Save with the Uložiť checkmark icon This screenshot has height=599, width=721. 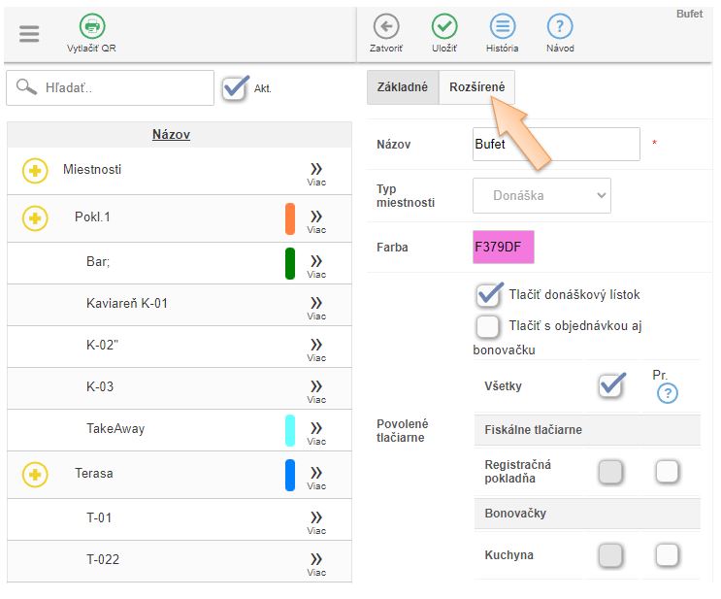click(444, 27)
